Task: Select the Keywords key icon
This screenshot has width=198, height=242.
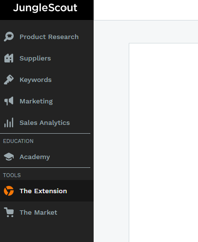Action: pos(9,80)
